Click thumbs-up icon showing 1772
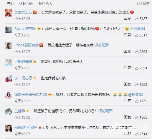152x139 pixels. 137,101
